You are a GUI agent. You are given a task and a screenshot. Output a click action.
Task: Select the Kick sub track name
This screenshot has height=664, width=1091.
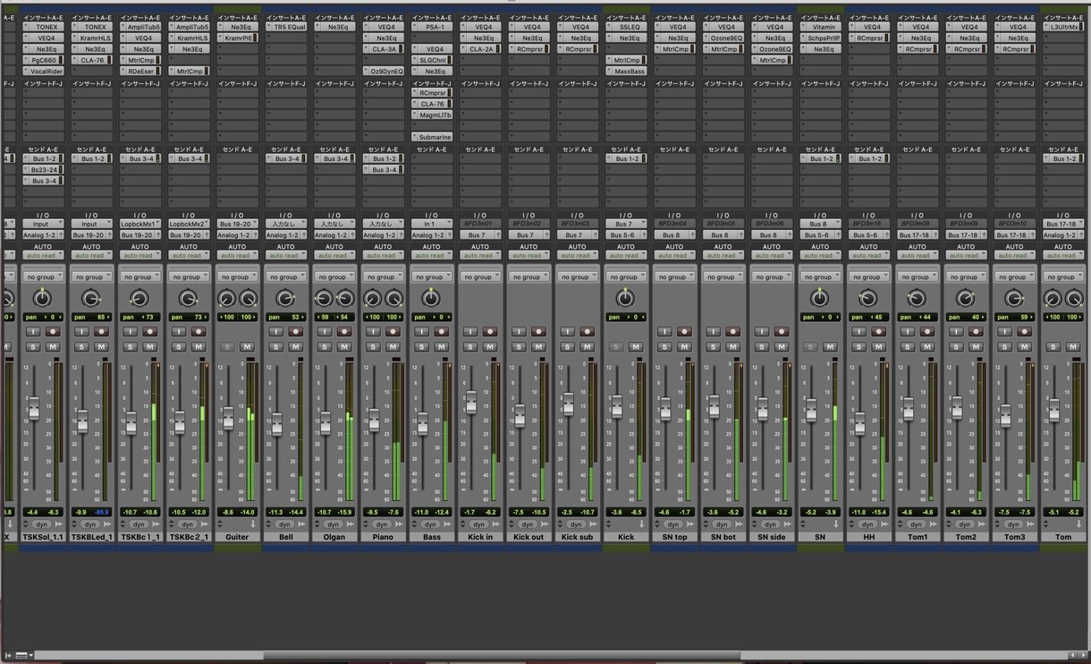click(x=577, y=537)
